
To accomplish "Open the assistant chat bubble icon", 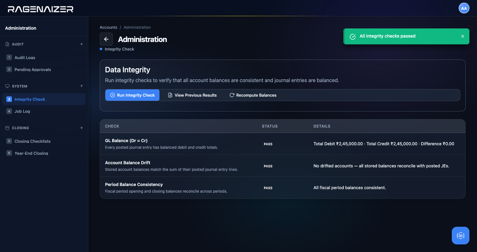I will 461,236.
